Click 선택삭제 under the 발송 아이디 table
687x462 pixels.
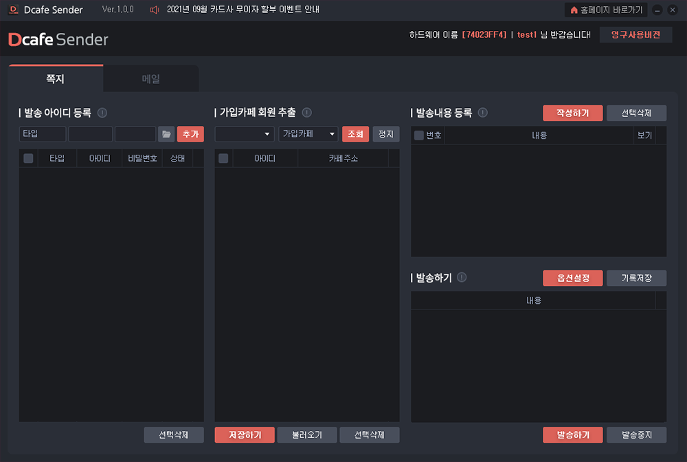pos(174,434)
